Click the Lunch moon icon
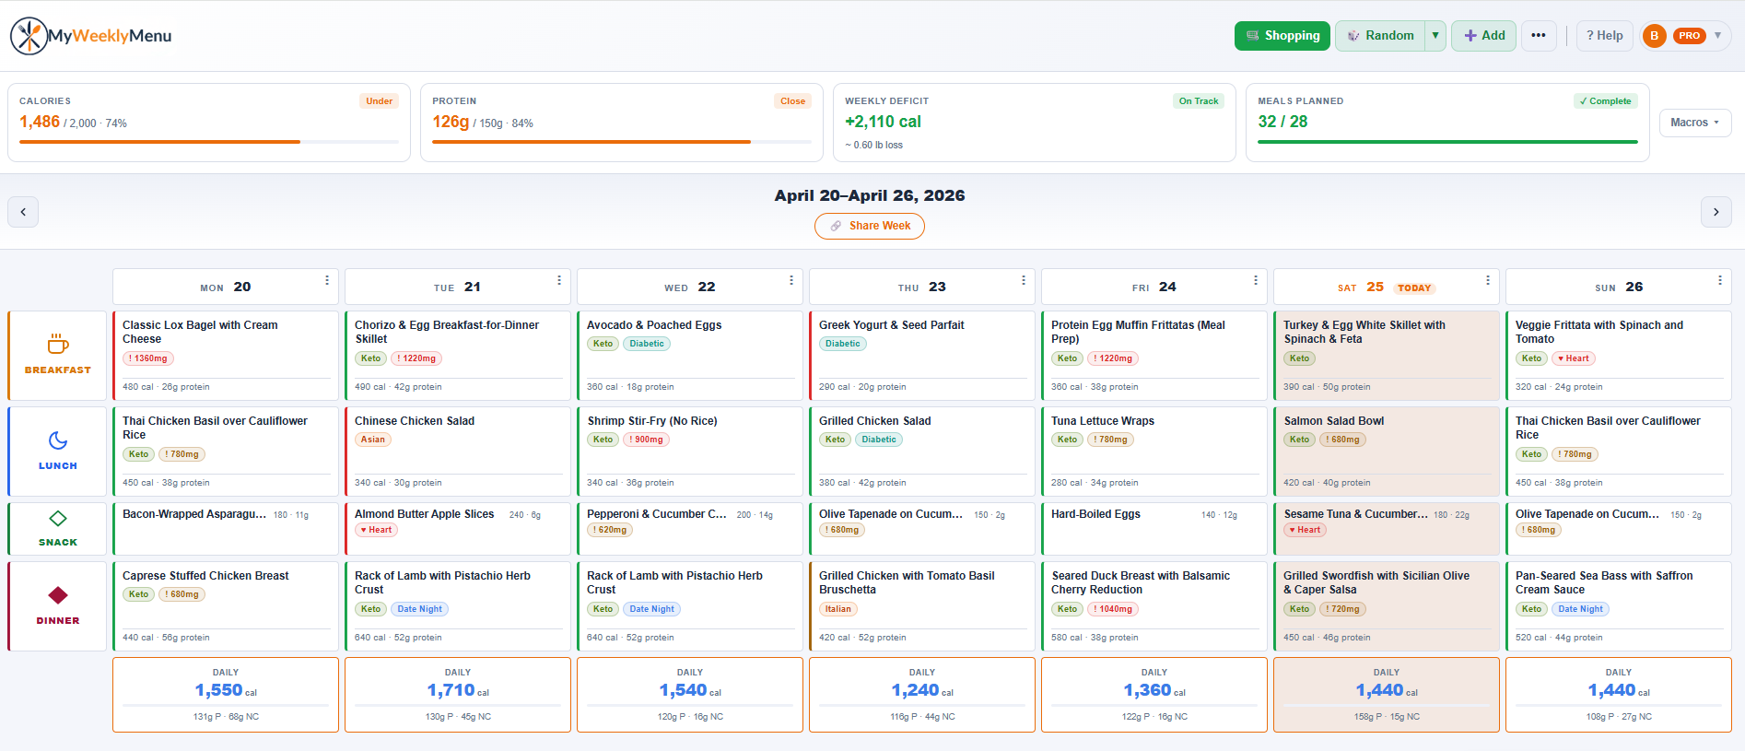This screenshot has height=751, width=1745. (x=58, y=440)
